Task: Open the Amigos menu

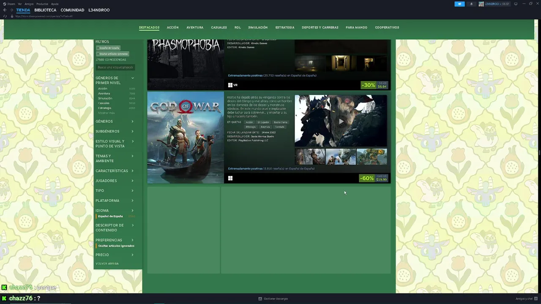Action: 29,4
